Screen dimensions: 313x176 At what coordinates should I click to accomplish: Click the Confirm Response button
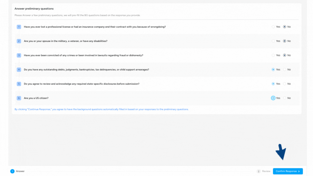click(x=288, y=171)
